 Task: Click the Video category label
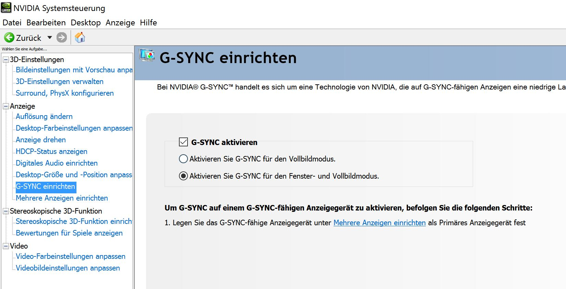pos(19,246)
